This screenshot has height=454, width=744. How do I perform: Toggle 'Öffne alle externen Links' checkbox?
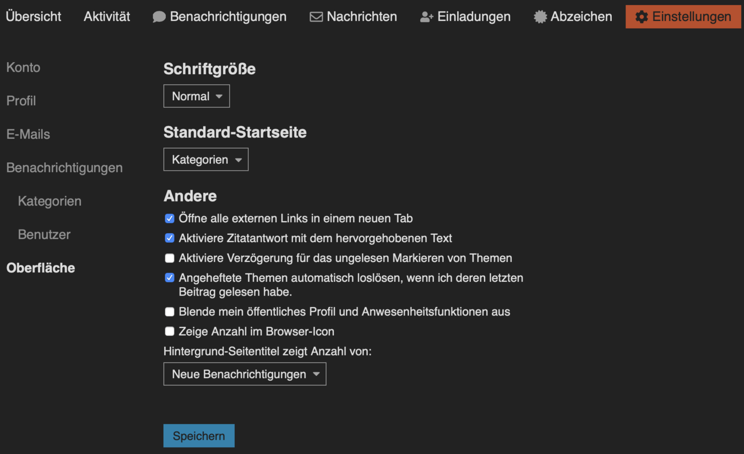(170, 218)
